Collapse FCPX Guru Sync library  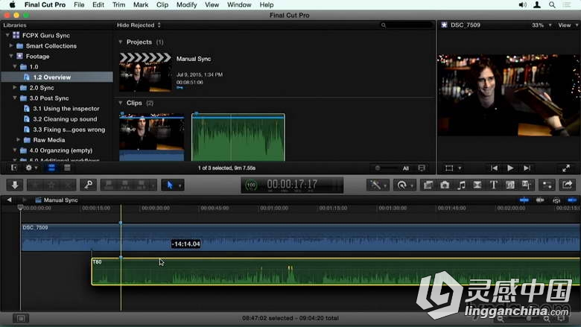(7, 35)
